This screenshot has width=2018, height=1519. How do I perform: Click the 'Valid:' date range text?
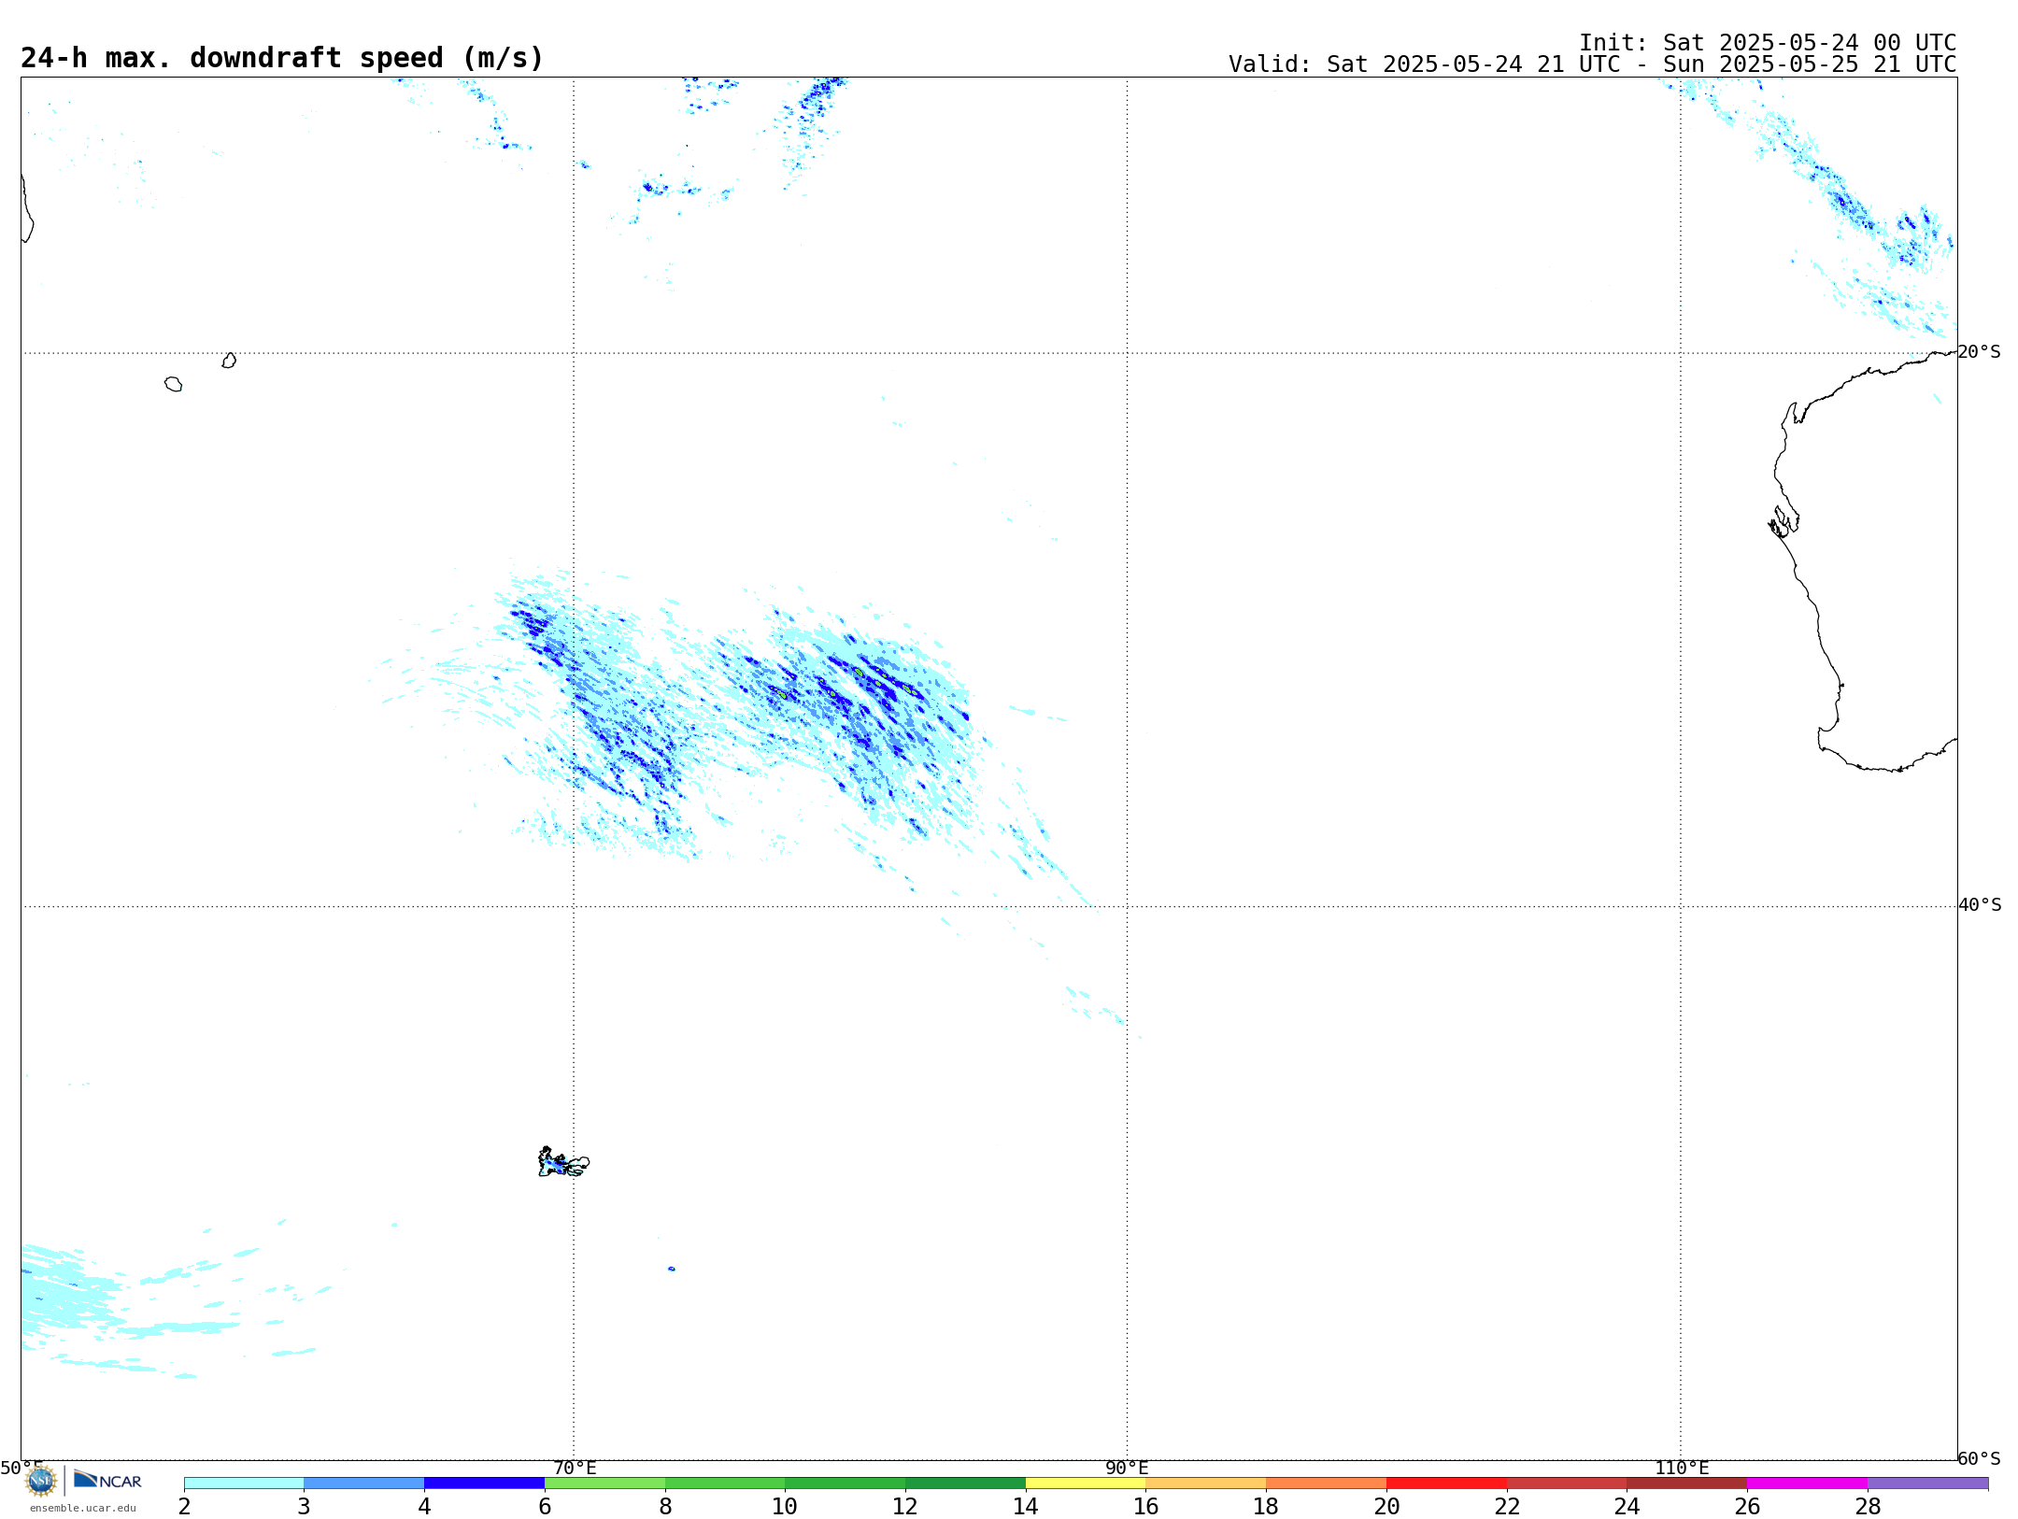tap(1592, 64)
